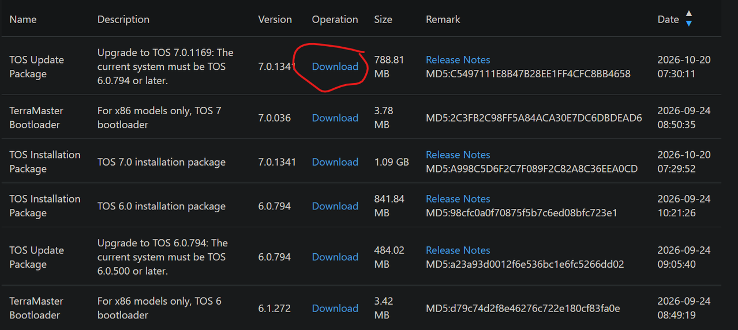Select the MD5:A998C5D6F2C7F089F2C82A8C36EEA0CD checksum text

pos(531,169)
